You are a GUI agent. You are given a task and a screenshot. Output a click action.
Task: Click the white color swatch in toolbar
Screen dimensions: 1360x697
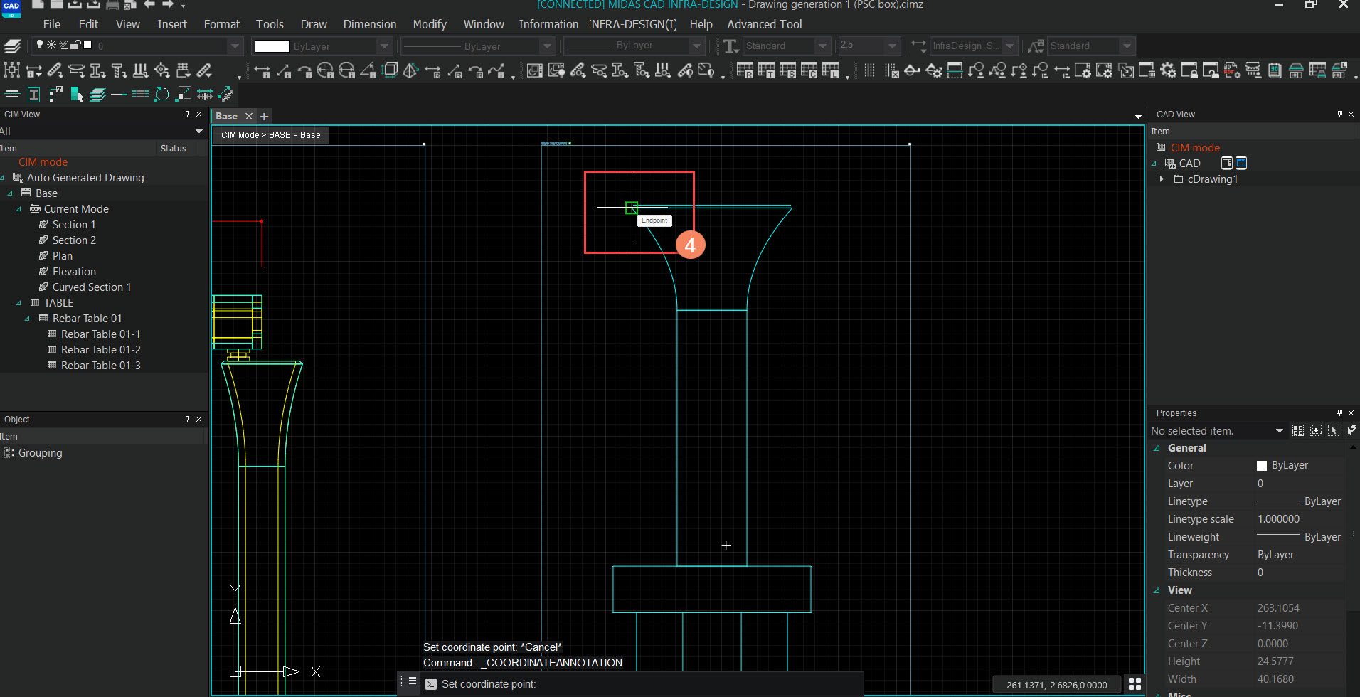(x=272, y=46)
